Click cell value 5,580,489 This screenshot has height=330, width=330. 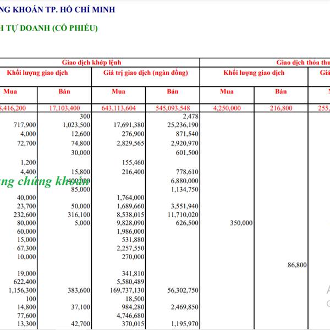tap(130, 282)
